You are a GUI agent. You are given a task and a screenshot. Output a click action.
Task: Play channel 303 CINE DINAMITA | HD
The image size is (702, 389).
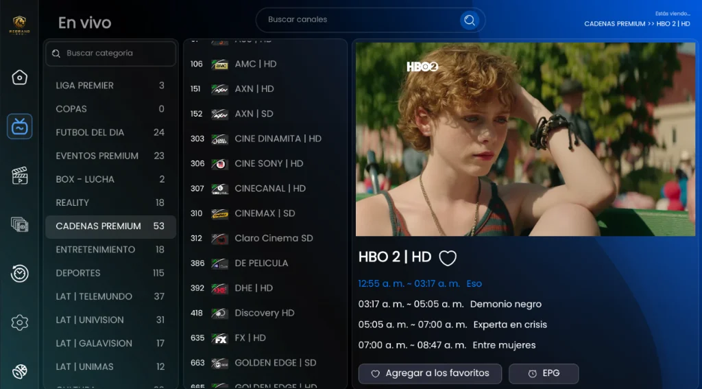[265, 139]
